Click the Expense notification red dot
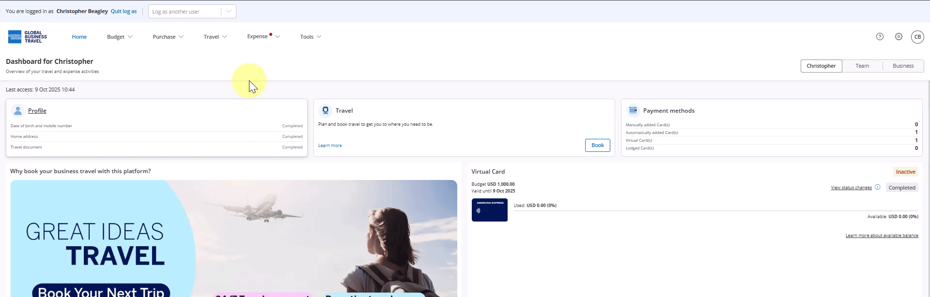930x297 pixels. (x=271, y=34)
